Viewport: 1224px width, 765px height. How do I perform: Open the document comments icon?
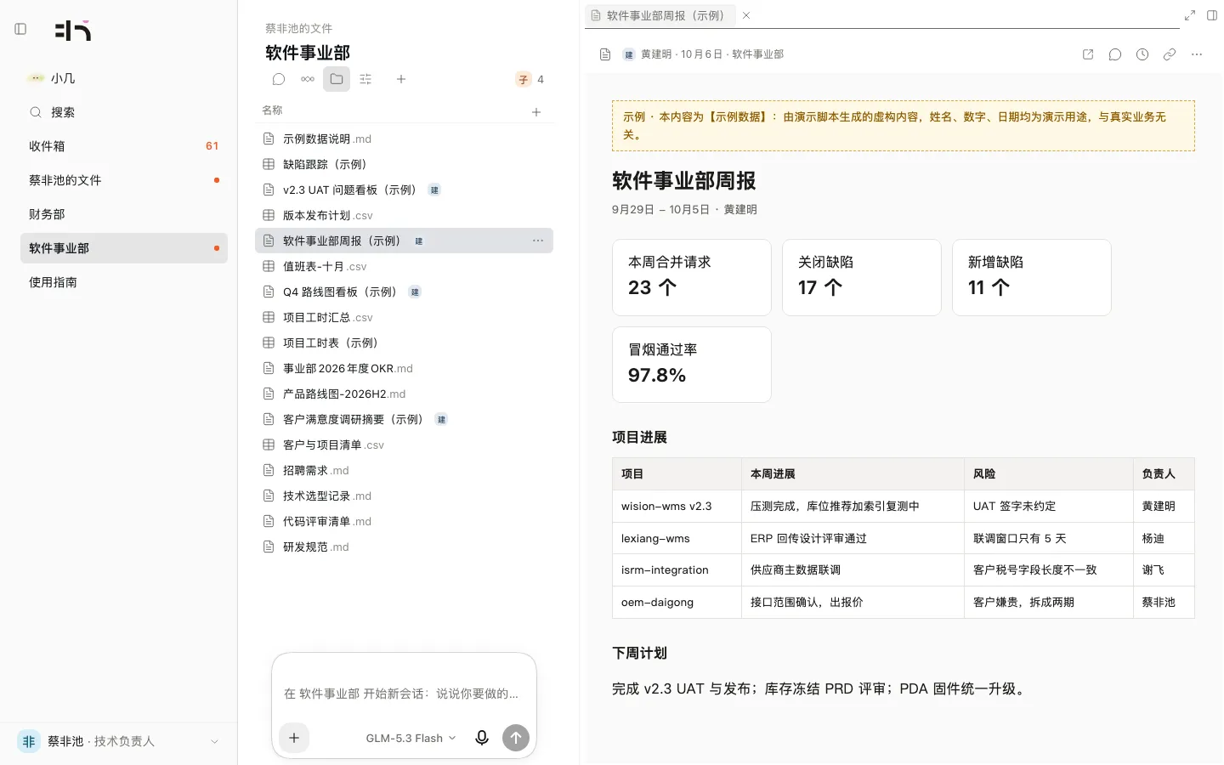click(x=1115, y=54)
